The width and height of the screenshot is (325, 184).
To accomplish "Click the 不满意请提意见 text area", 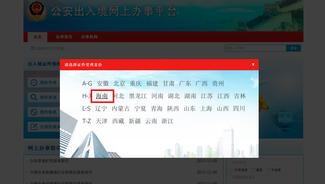I will pyautogui.click(x=265, y=179).
